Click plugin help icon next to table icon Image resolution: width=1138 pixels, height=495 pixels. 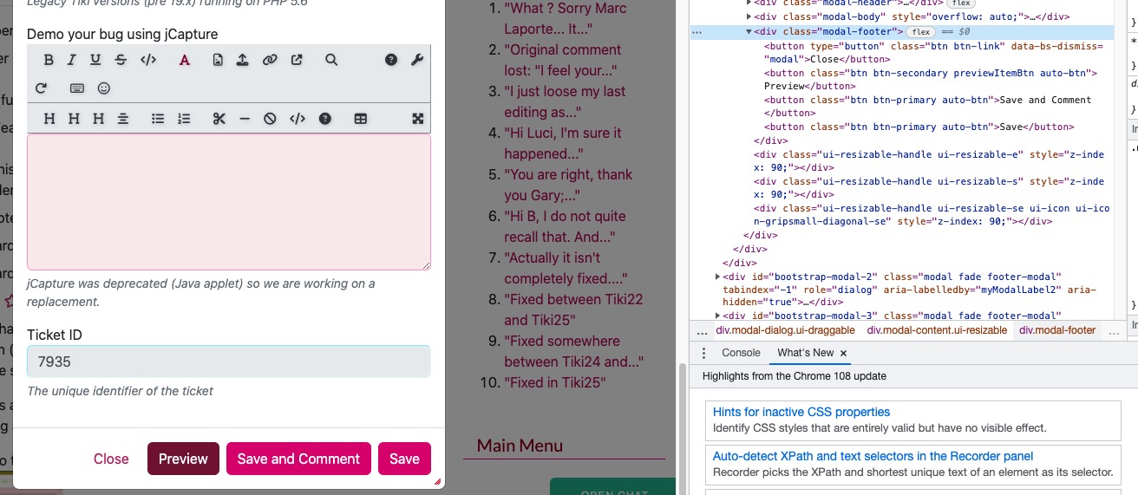325,119
